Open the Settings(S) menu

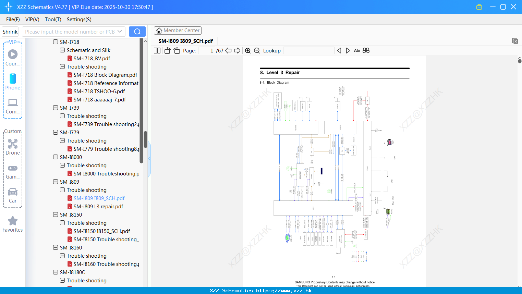coord(79,19)
